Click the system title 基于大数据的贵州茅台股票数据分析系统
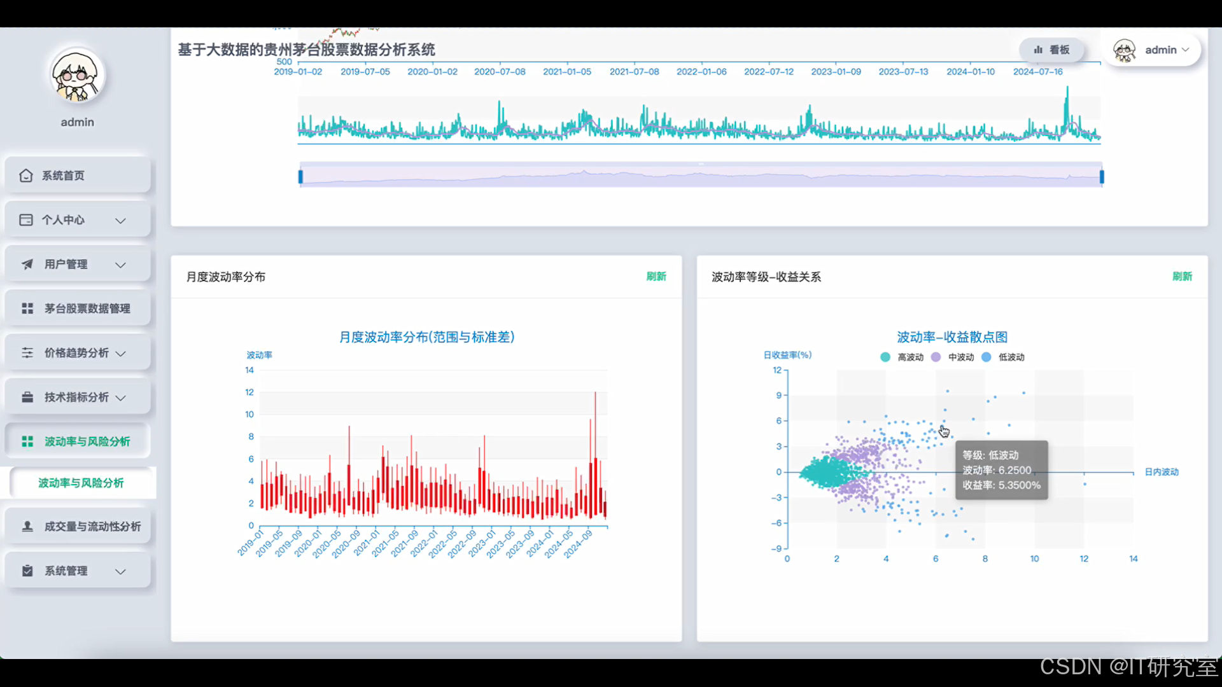 306,50
